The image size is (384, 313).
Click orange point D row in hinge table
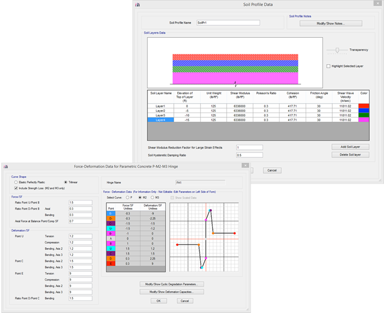click(135, 259)
